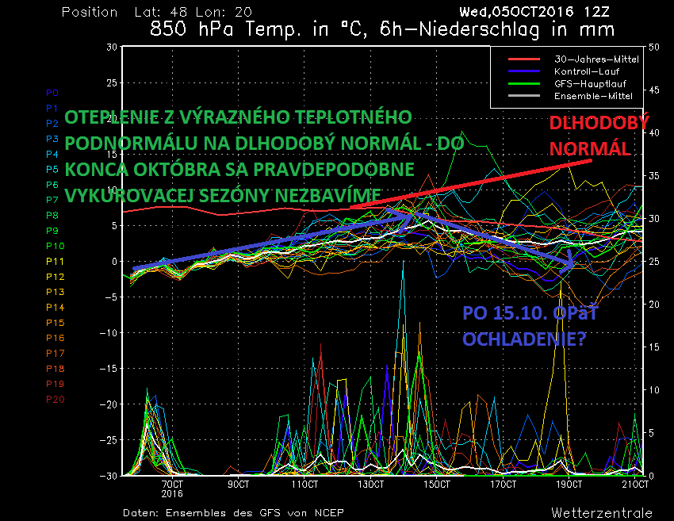Viewport: 674px width, 521px height.
Task: Click the Wed,05OCT2016 12Z run timestamp
Action: click(x=536, y=12)
